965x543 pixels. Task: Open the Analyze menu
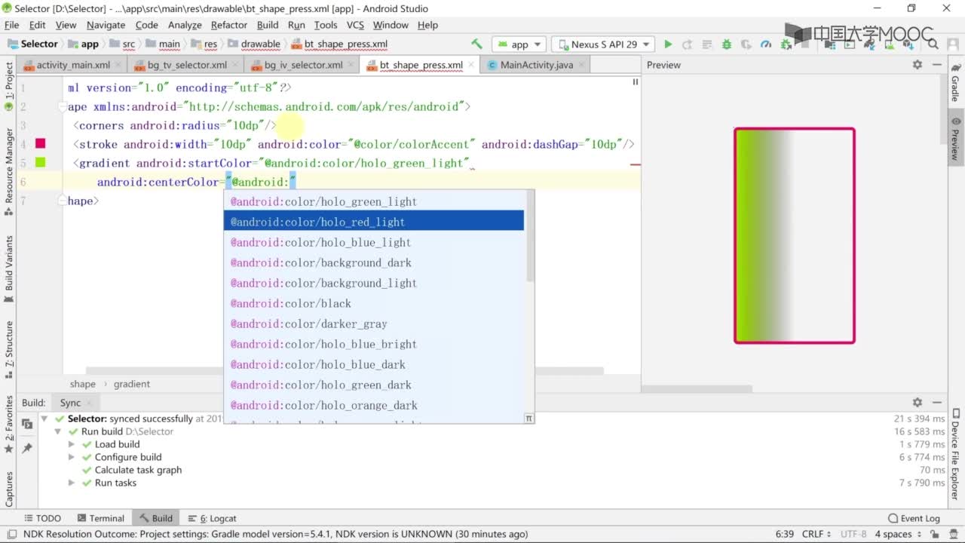[185, 25]
